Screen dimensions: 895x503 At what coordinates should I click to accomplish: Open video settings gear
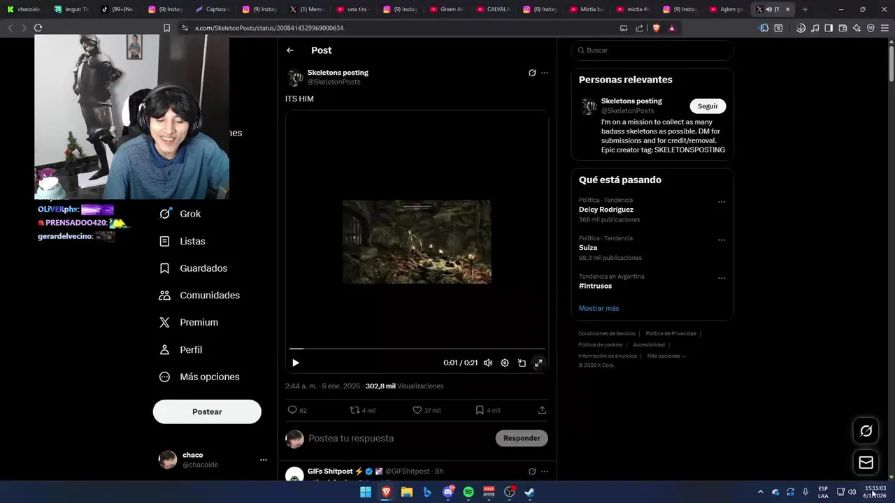click(x=505, y=363)
